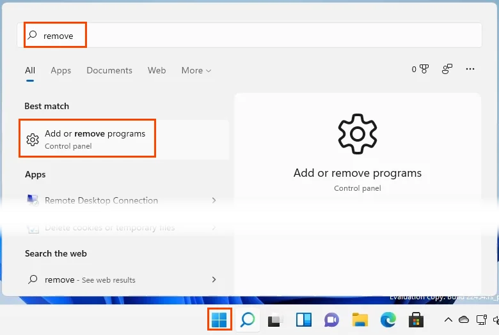
Task: Open the rewards trophy icon
Action: (x=424, y=69)
